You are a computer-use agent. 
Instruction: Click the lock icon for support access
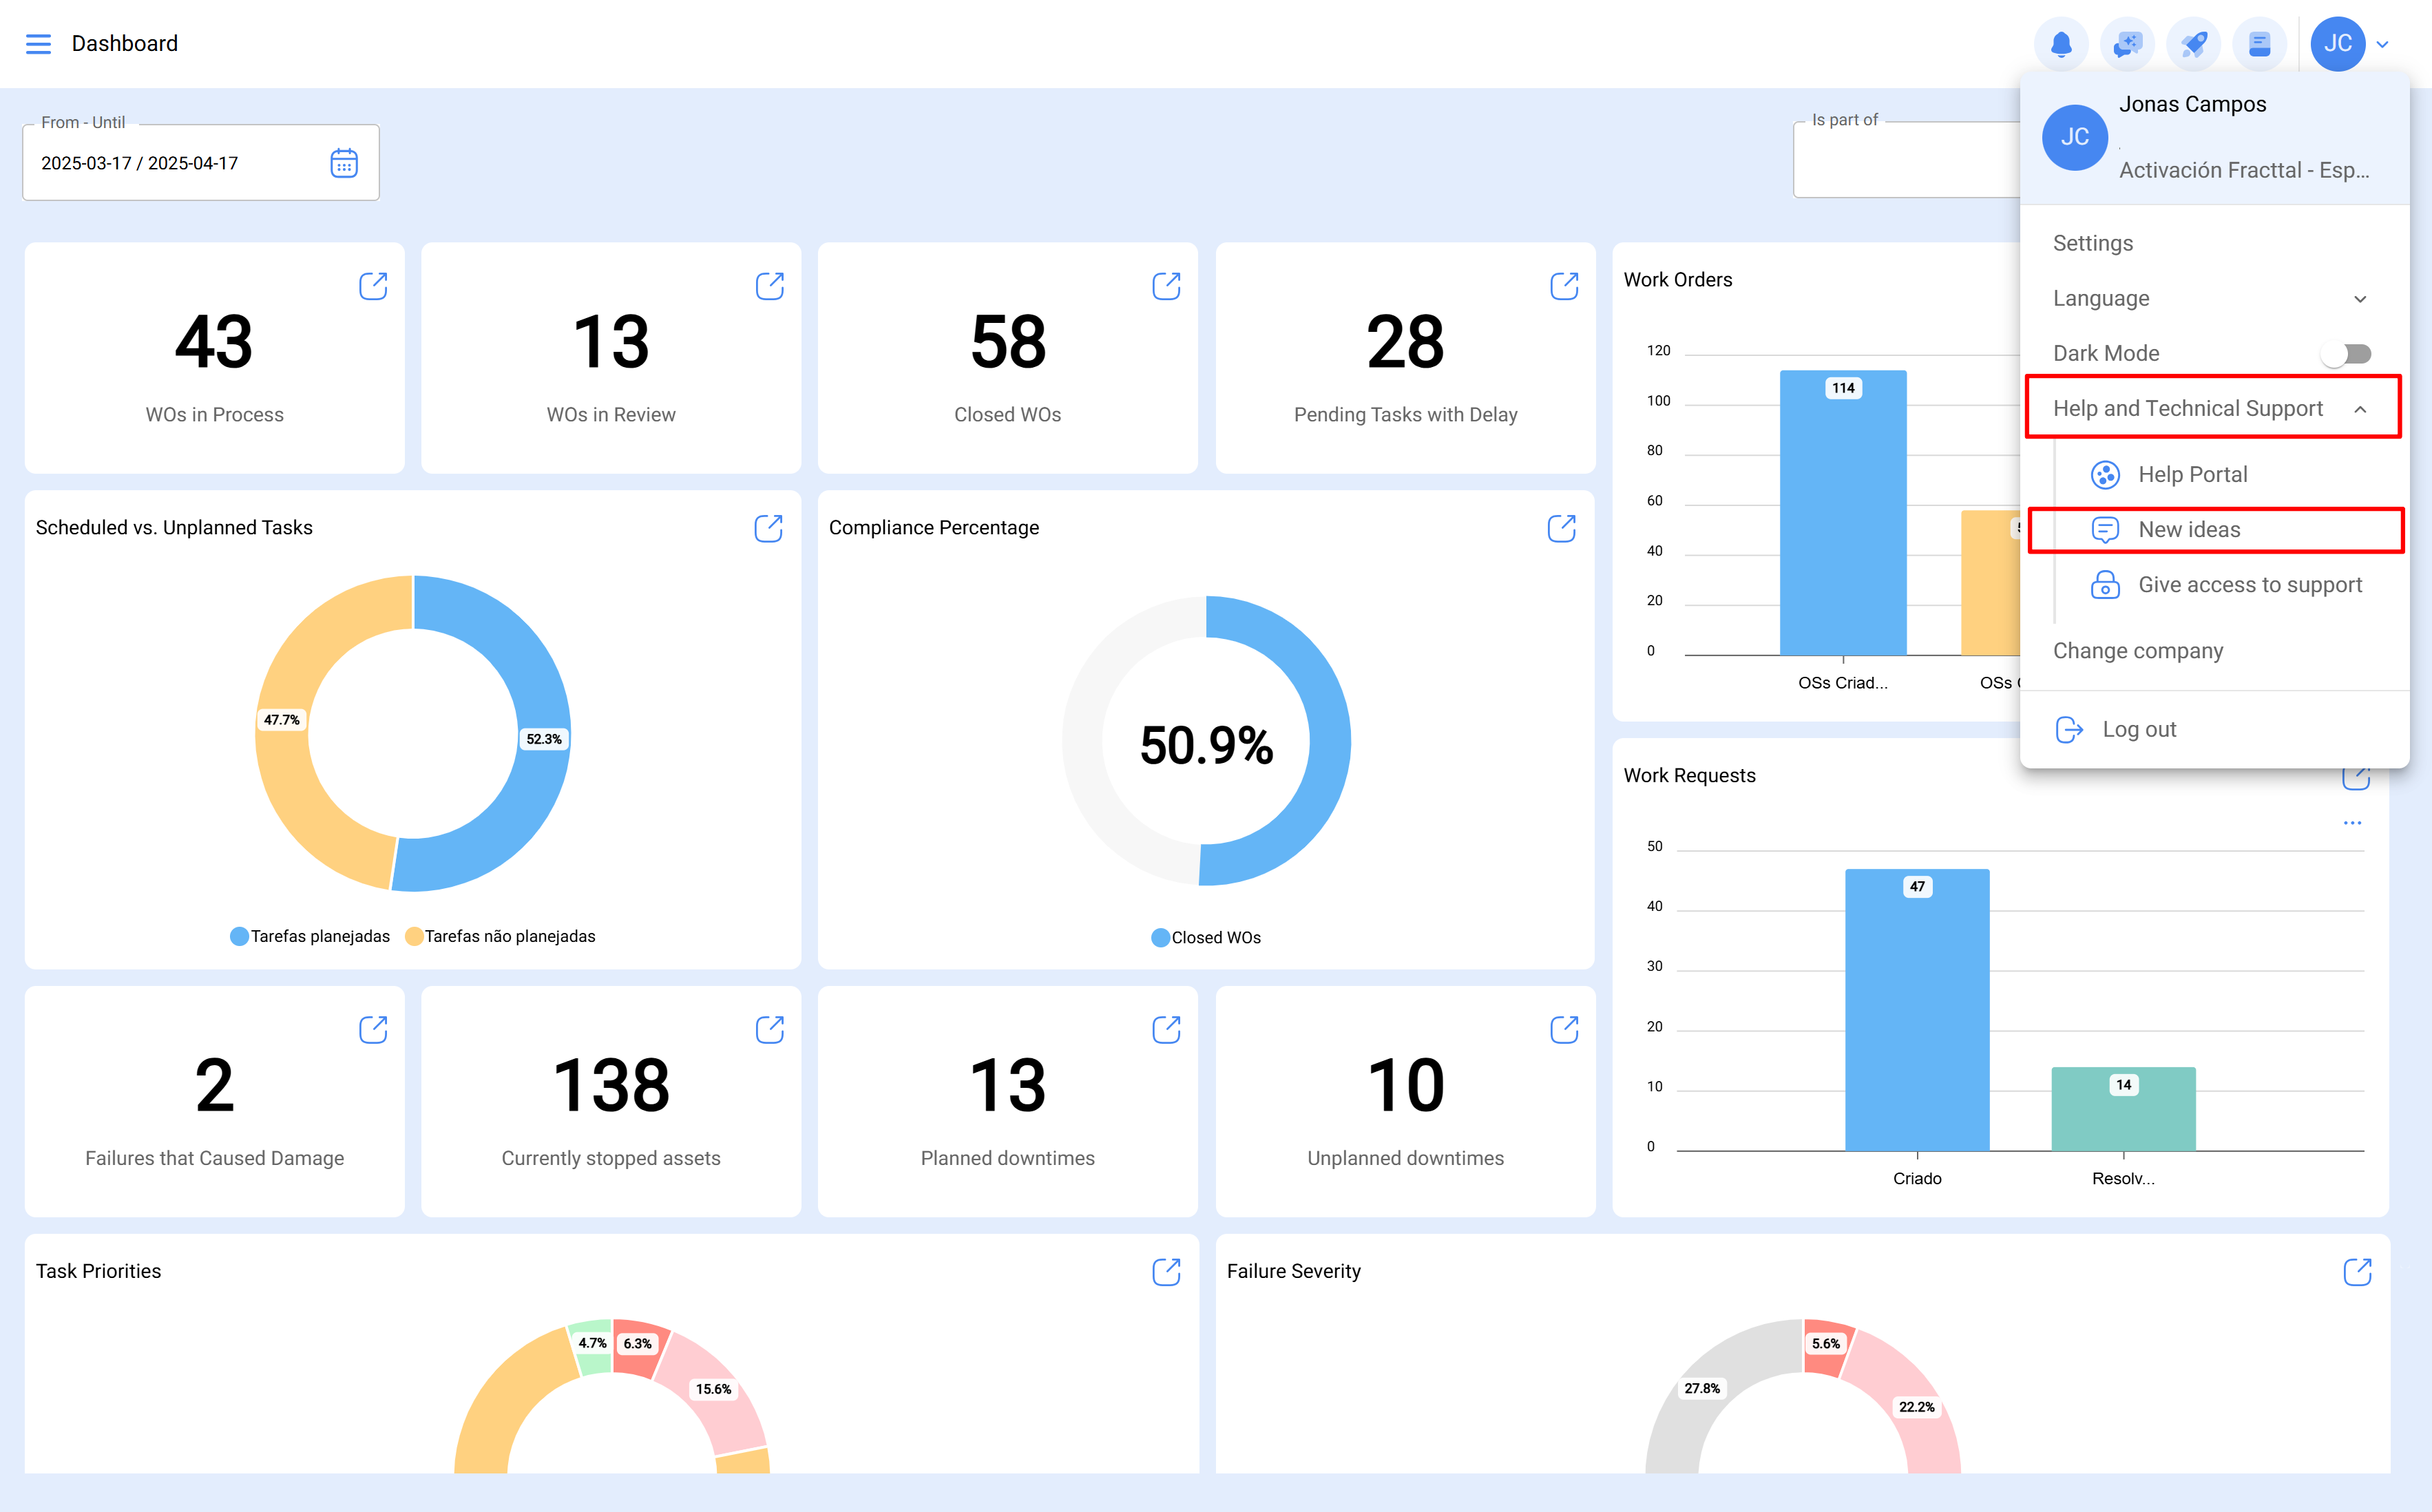2105,585
